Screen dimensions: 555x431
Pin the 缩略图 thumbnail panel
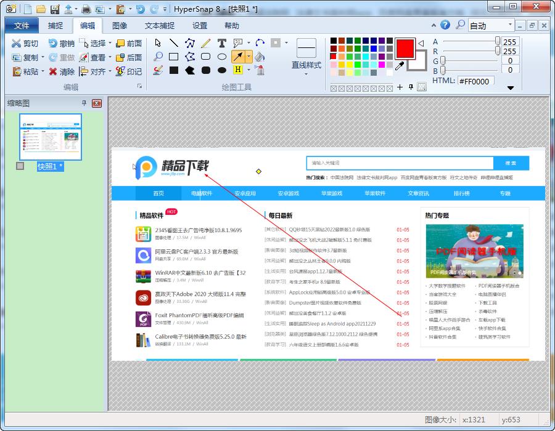point(84,103)
